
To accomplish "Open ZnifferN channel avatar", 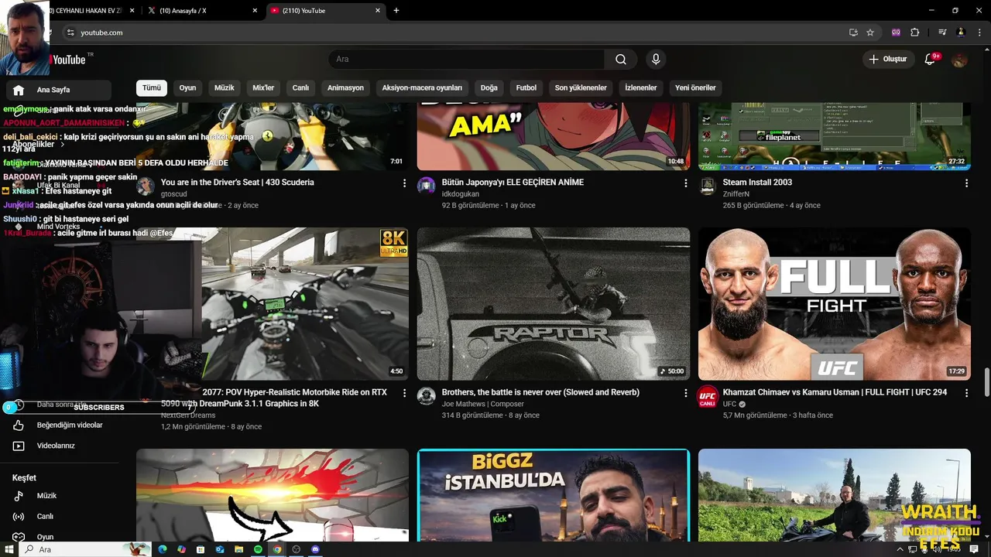I will (708, 186).
